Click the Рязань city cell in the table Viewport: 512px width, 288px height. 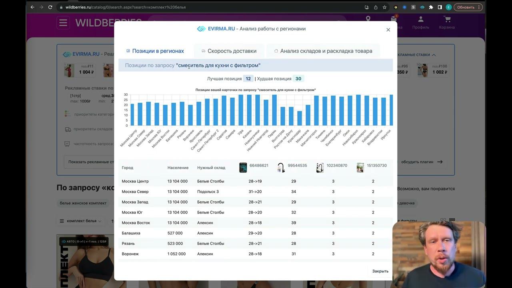(128, 244)
